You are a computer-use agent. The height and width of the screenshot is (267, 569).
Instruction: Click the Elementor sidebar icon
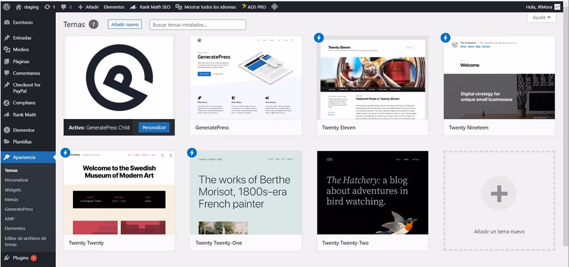[x=7, y=130]
